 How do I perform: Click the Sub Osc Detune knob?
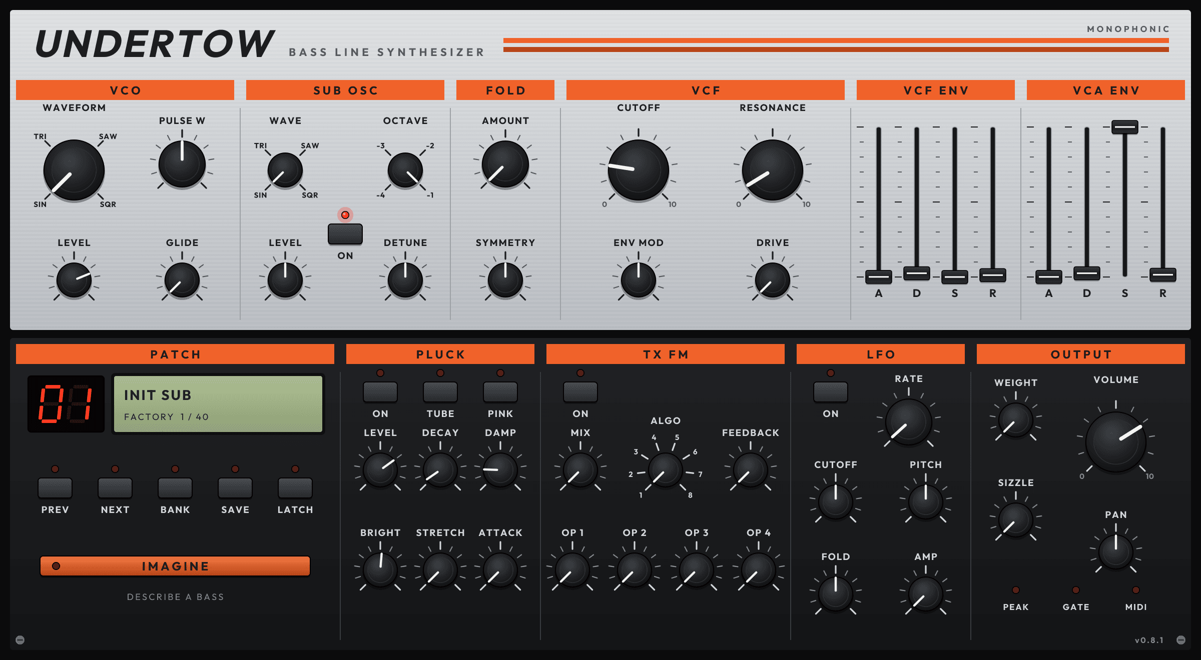(x=405, y=280)
